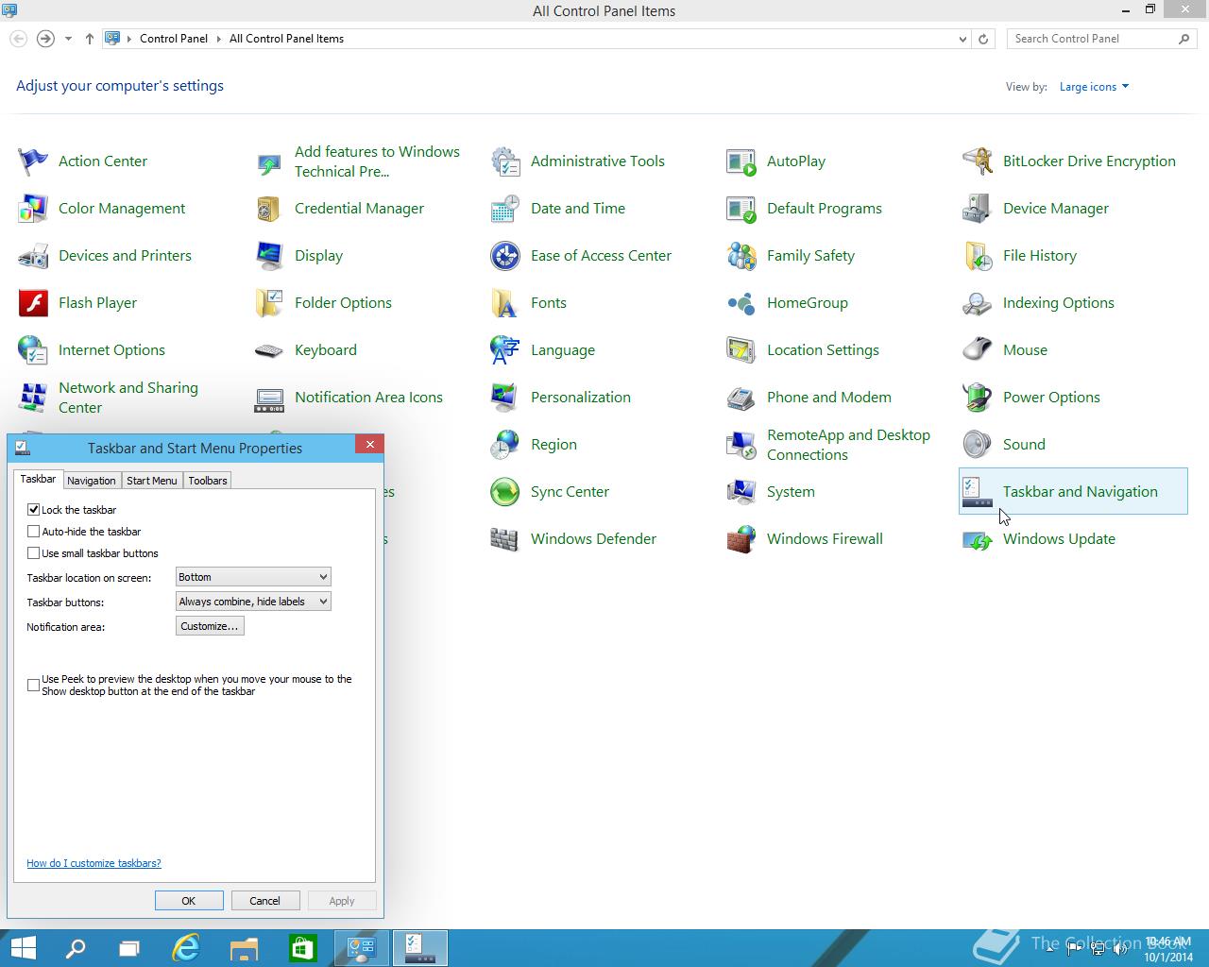
Task: Open Taskbar and Navigation item
Action: click(1073, 492)
